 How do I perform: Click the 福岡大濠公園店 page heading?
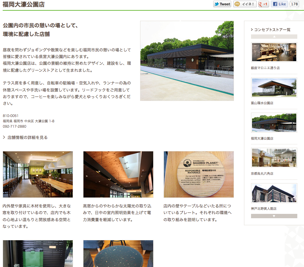(x=24, y=4)
